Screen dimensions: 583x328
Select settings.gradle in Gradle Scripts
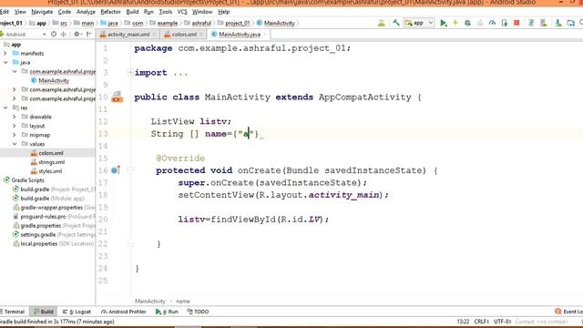[x=38, y=235]
